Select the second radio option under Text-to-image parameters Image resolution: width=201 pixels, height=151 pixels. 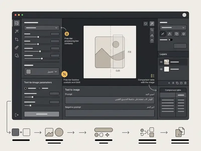39,88
